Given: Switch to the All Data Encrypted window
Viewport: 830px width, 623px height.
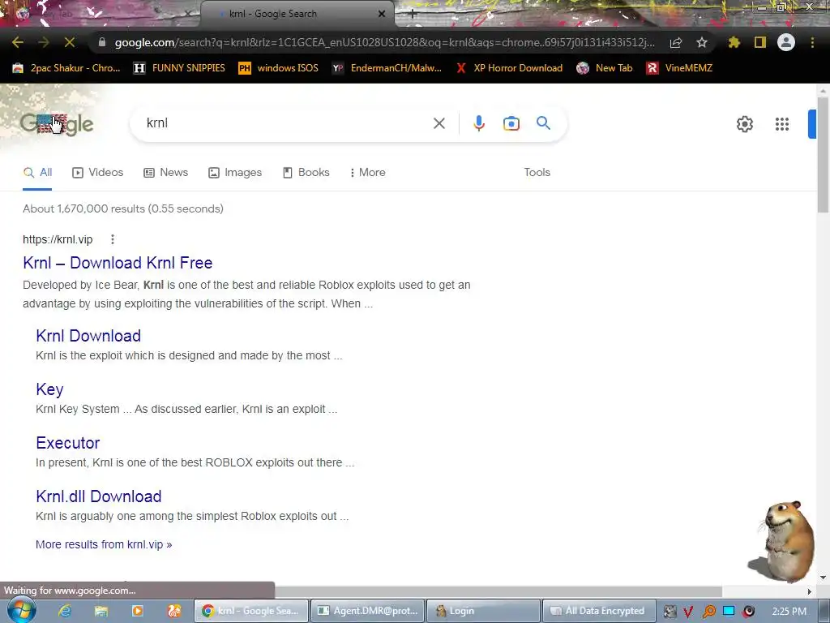Looking at the screenshot, I should [600, 611].
